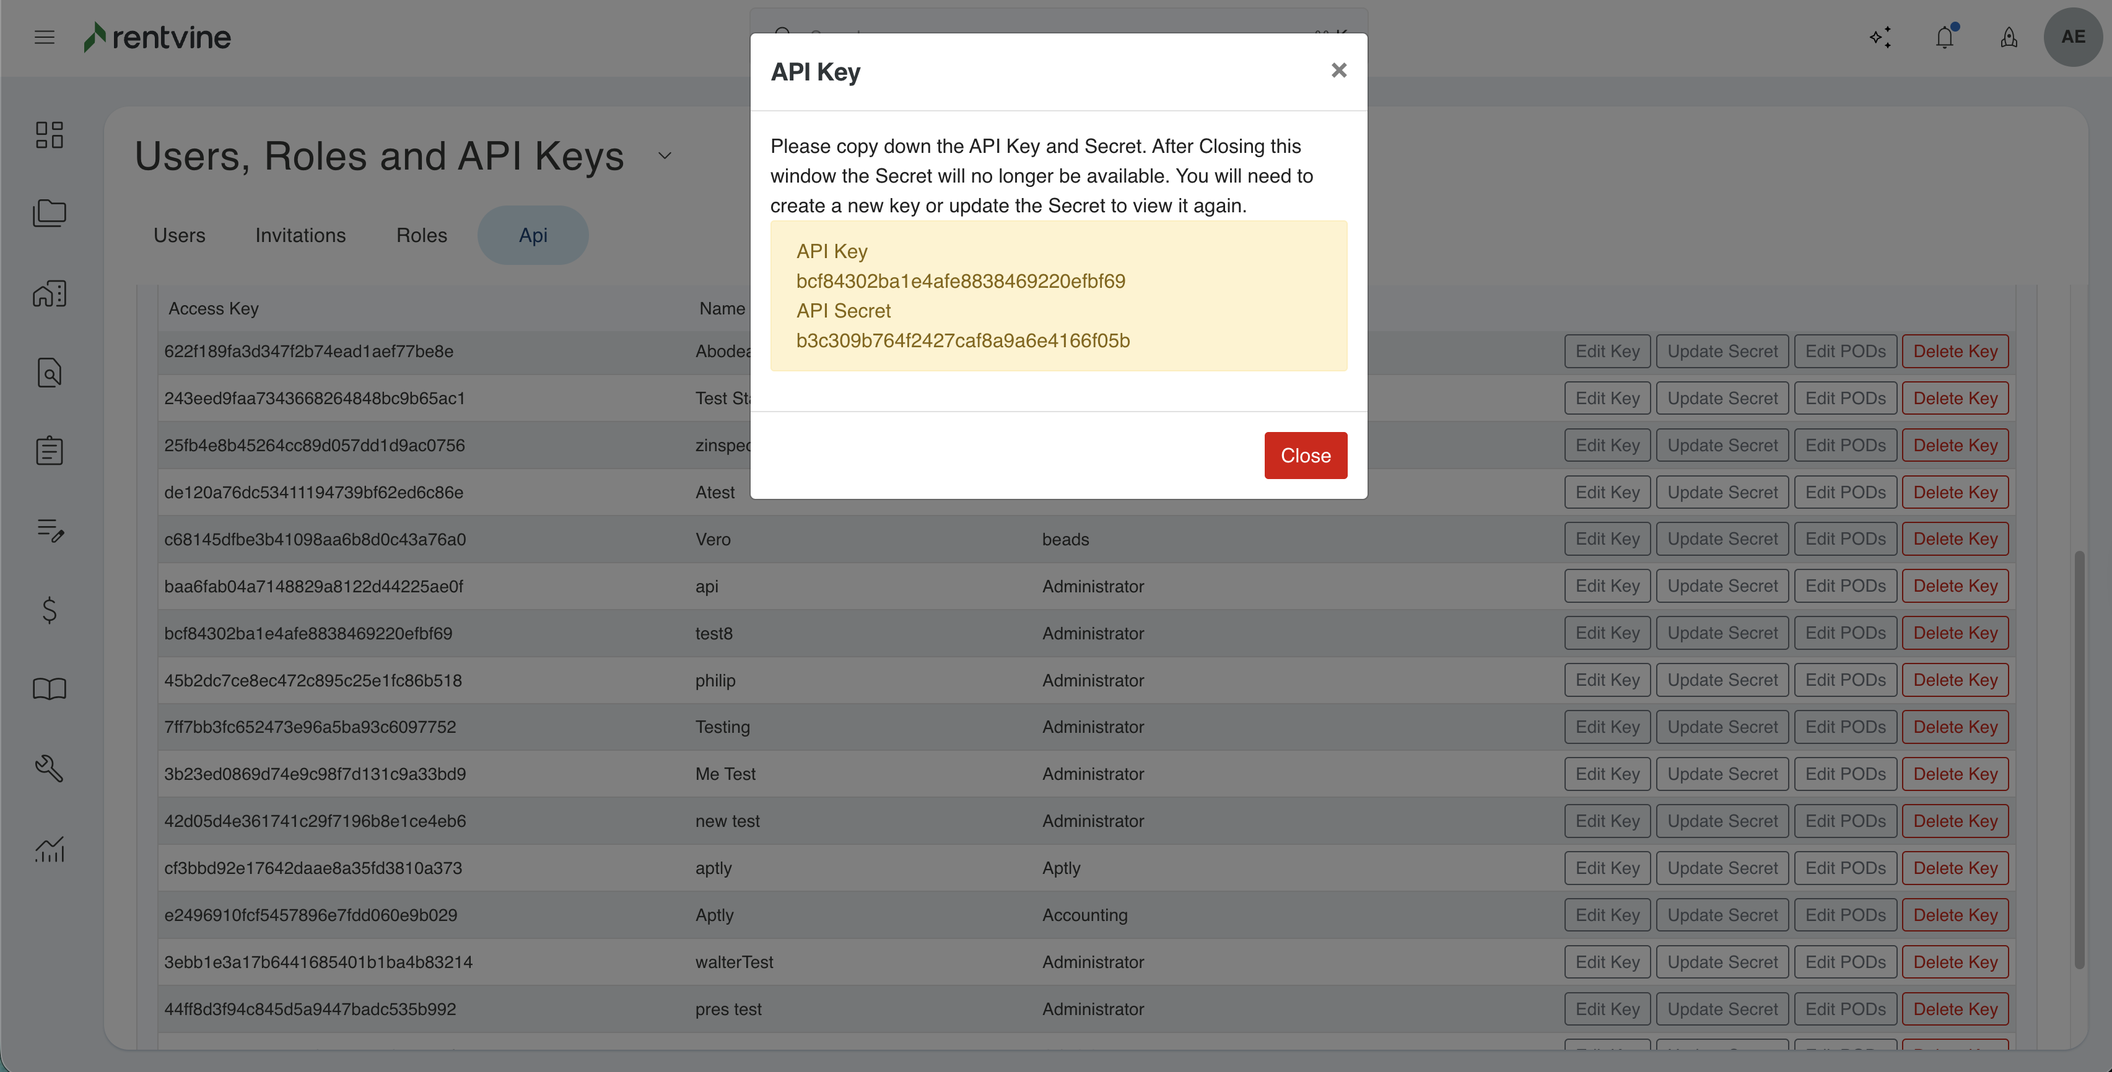Open the clipboard sidebar icon

[49, 450]
